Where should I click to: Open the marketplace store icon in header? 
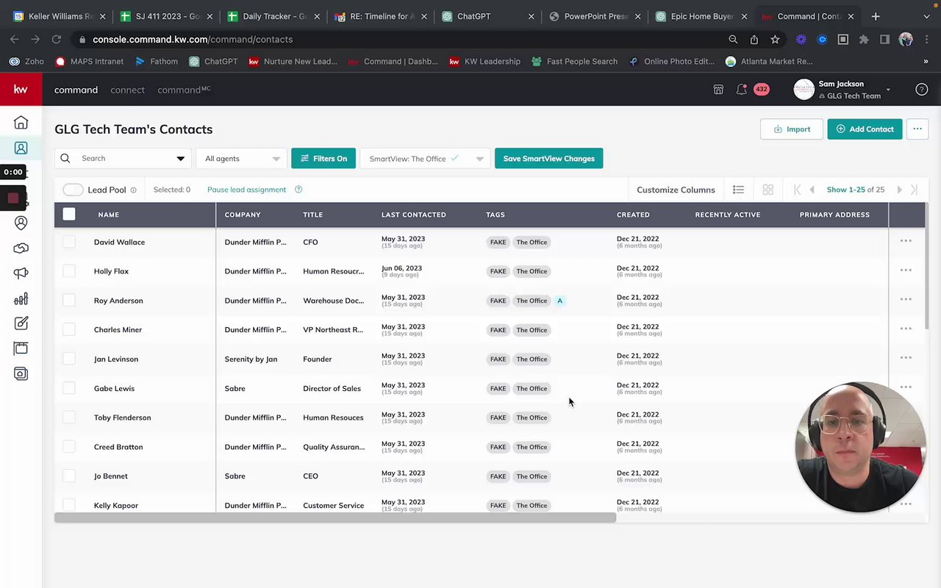tap(718, 90)
